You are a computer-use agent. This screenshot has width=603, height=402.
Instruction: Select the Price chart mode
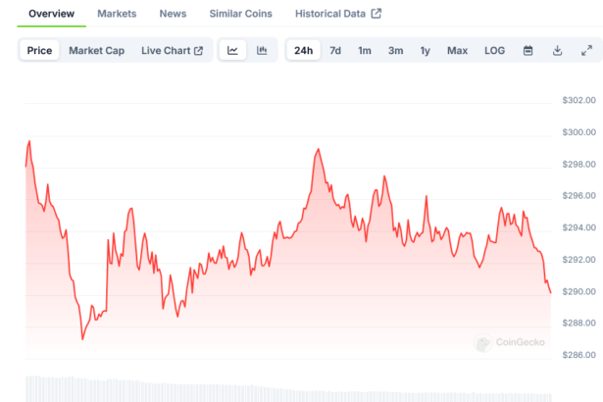(40, 51)
